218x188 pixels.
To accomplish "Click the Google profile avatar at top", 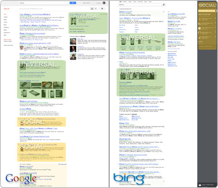I will pos(104,3).
